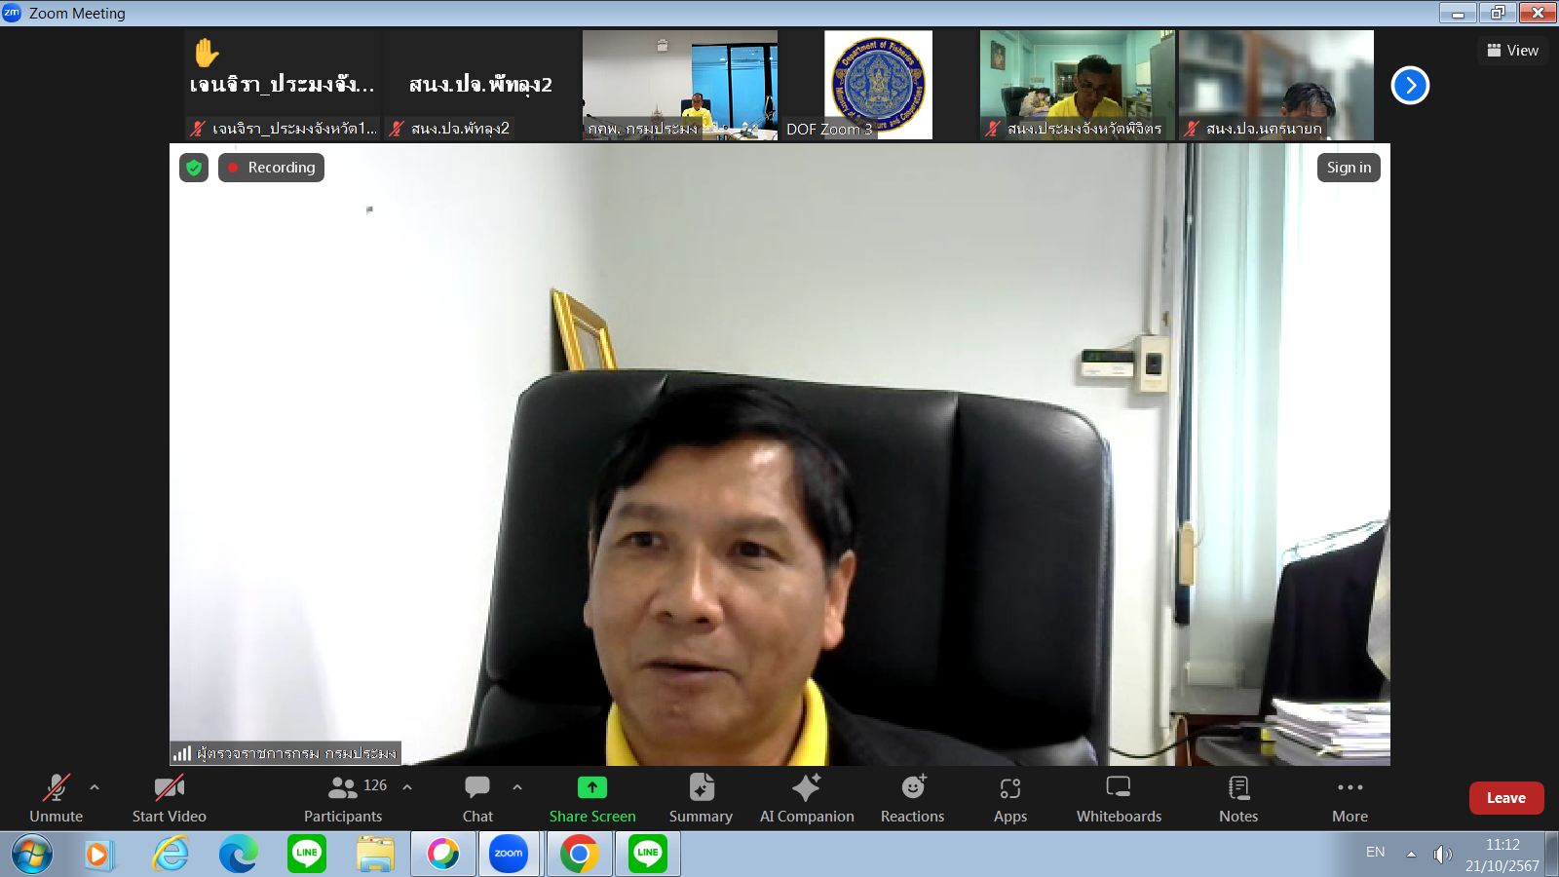The width and height of the screenshot is (1559, 877).
Task: Click the Recording indicator
Action: 271,168
